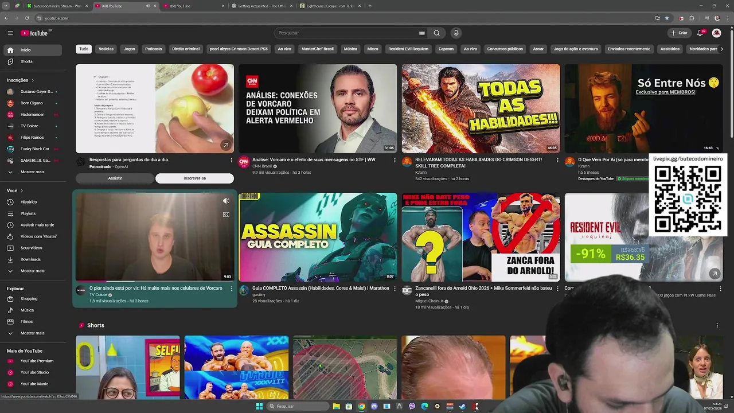Image resolution: width=734 pixels, height=413 pixels.
Task: Open the Assassin Guia Completo thumbnail
Action: pyautogui.click(x=318, y=237)
